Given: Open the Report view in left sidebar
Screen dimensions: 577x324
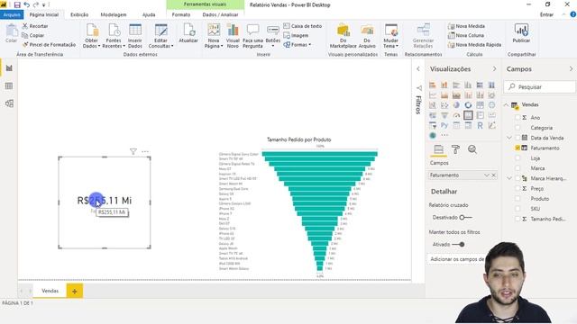Looking at the screenshot, I should click(9, 68).
